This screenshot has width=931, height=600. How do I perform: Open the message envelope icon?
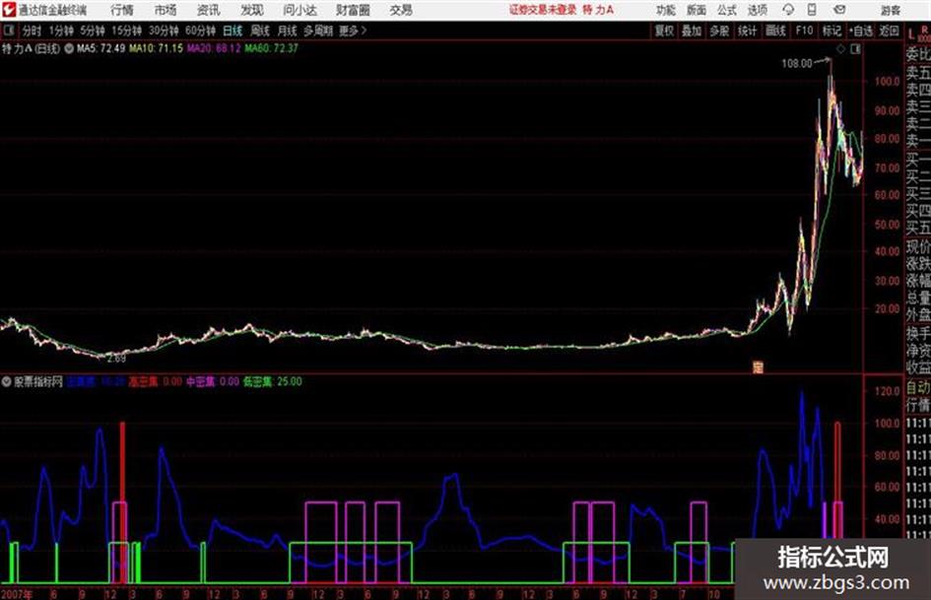[839, 10]
